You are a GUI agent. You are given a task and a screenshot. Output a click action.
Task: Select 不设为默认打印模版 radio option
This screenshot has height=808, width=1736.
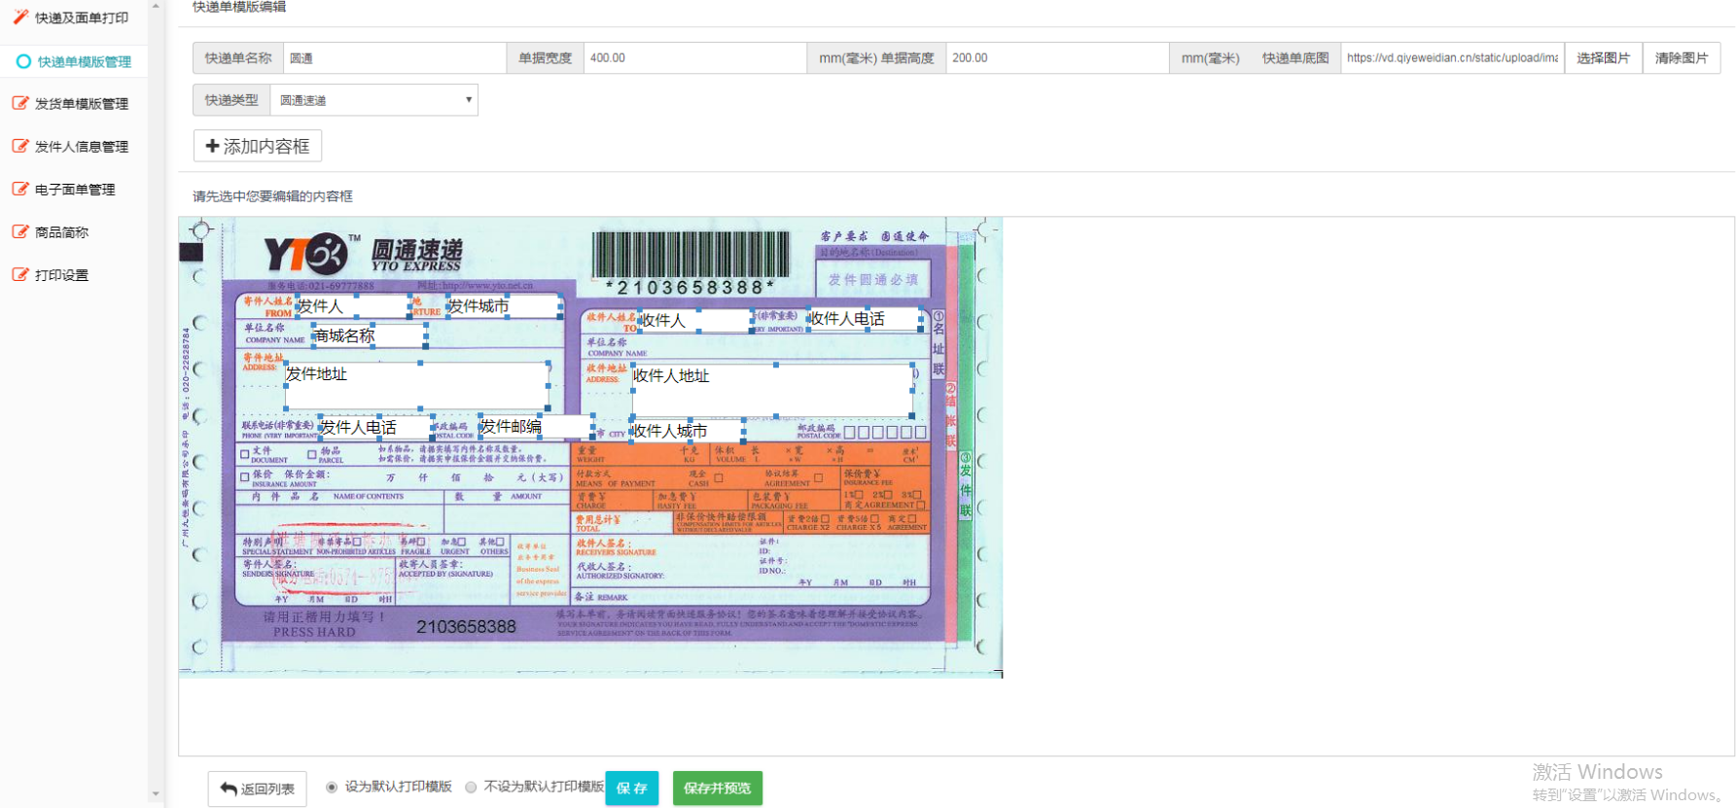pyautogui.click(x=472, y=788)
